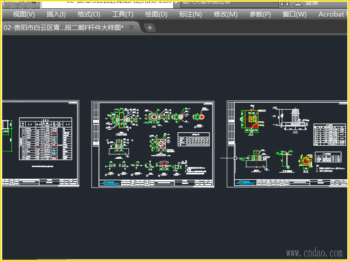This screenshot has width=349, height=261.
Task: Open the 参数(P) menu
Action: pyautogui.click(x=260, y=14)
